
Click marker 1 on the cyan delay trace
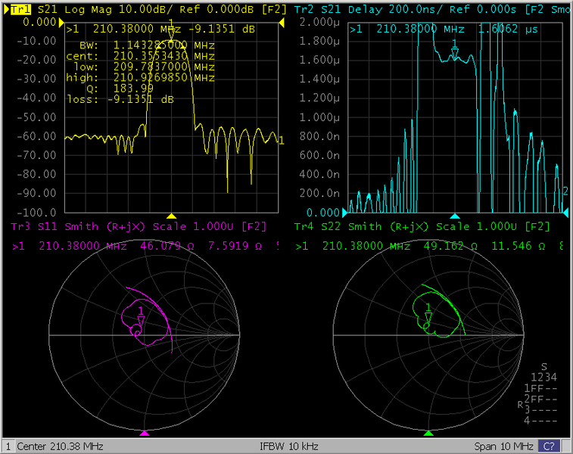click(x=454, y=52)
